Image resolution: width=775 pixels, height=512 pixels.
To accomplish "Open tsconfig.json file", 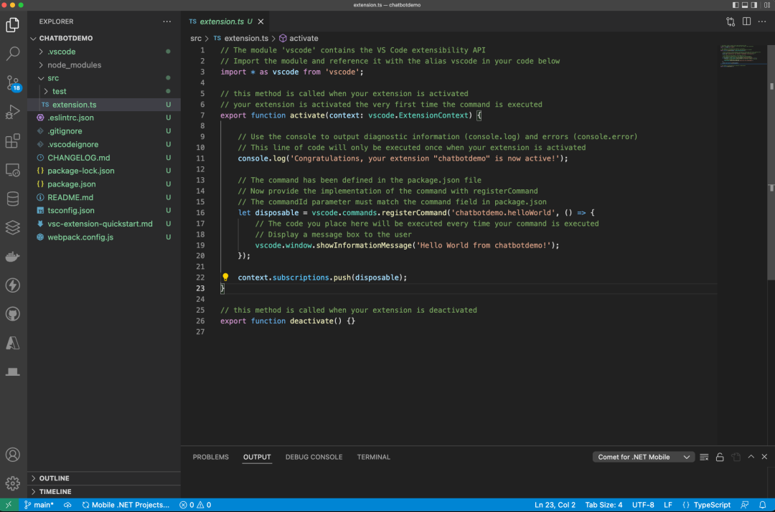I will pos(104,210).
